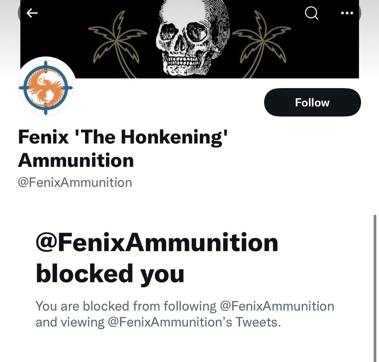The height and width of the screenshot is (362, 379).
Task: Click the bold @FenixAmmunition heading
Action: 157,243
